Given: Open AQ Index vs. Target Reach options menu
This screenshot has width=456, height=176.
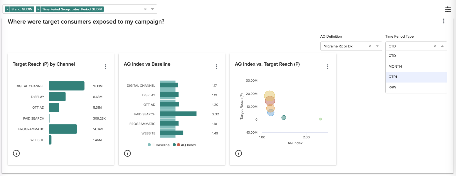Looking at the screenshot, I should coord(328,67).
